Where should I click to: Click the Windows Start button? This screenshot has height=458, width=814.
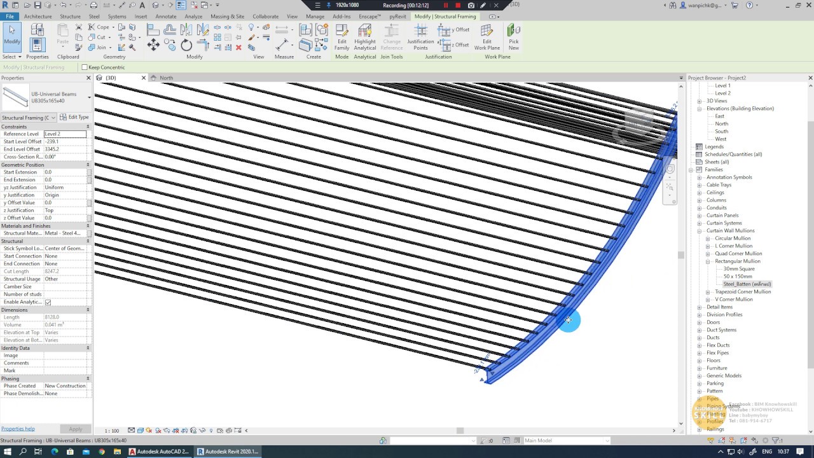(x=7, y=452)
